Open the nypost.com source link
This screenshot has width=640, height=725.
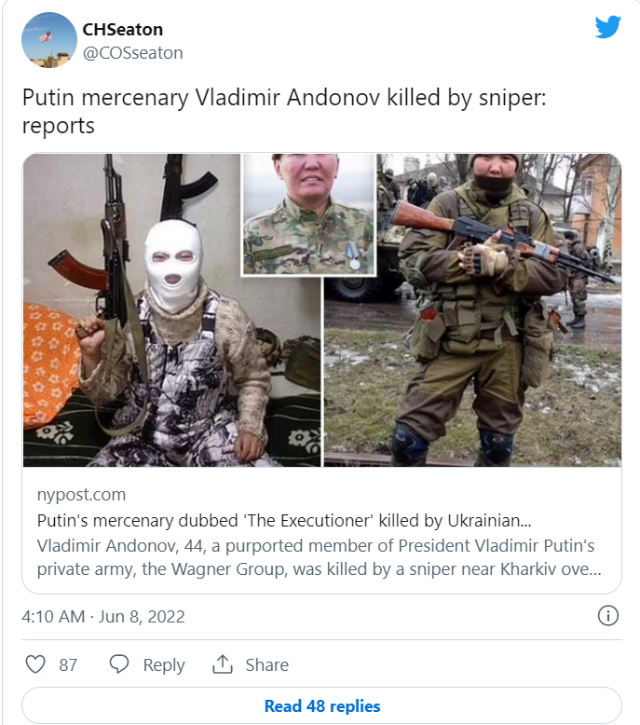point(81,494)
